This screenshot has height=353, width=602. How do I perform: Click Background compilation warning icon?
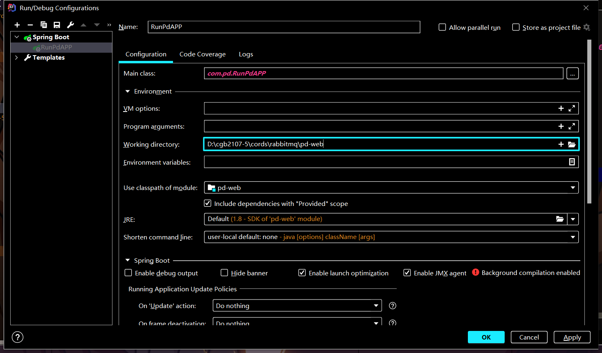click(476, 272)
